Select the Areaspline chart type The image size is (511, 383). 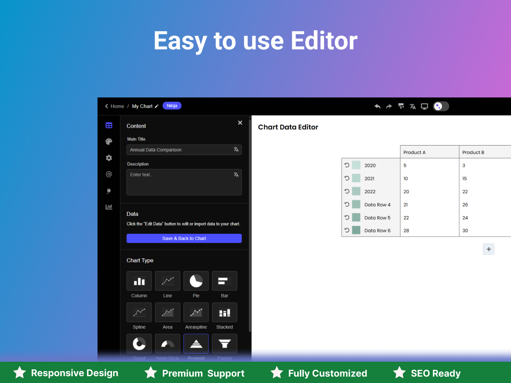coord(196,312)
